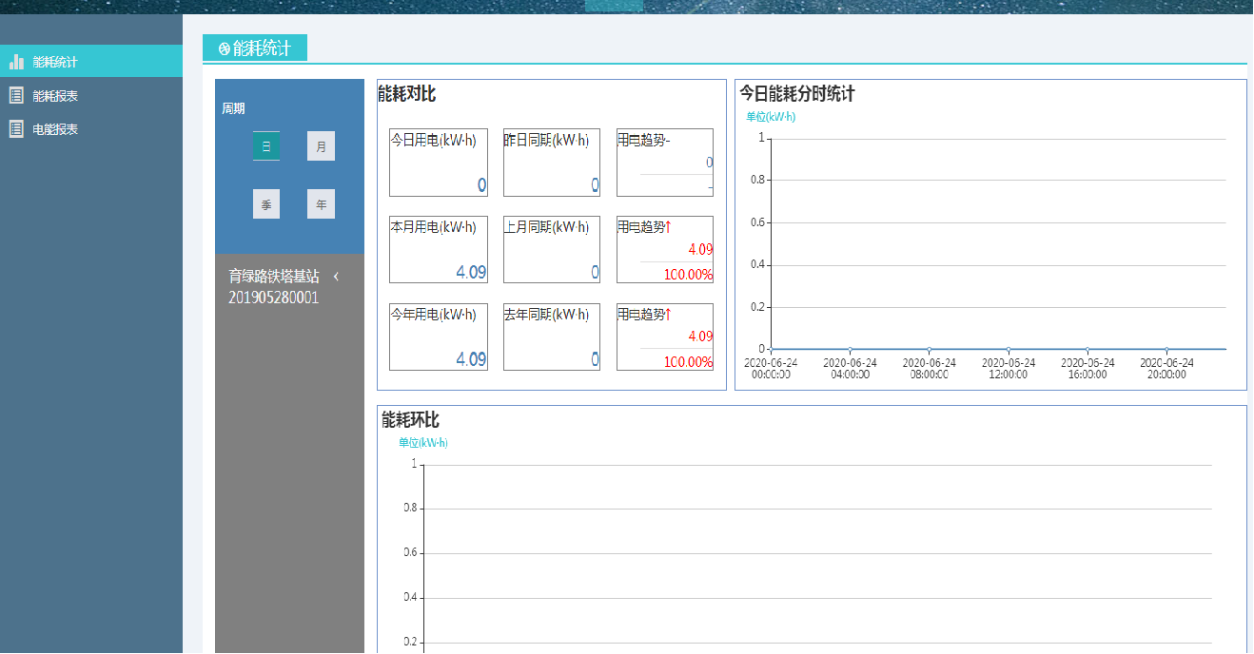Screen dimensions: 1254x654
Task: Click the 04:00:00 data point on hourly chart
Action: pyautogui.click(x=850, y=349)
